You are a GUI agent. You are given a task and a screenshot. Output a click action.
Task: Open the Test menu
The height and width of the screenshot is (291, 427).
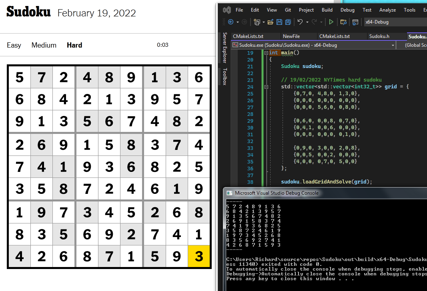point(367,10)
